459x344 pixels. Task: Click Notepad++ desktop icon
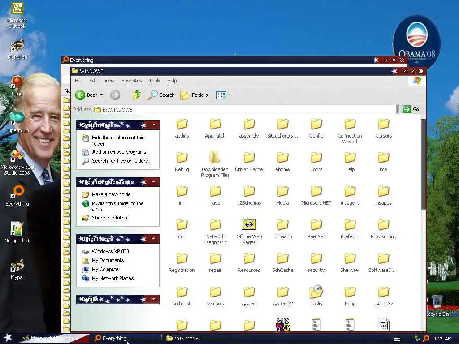(17, 232)
